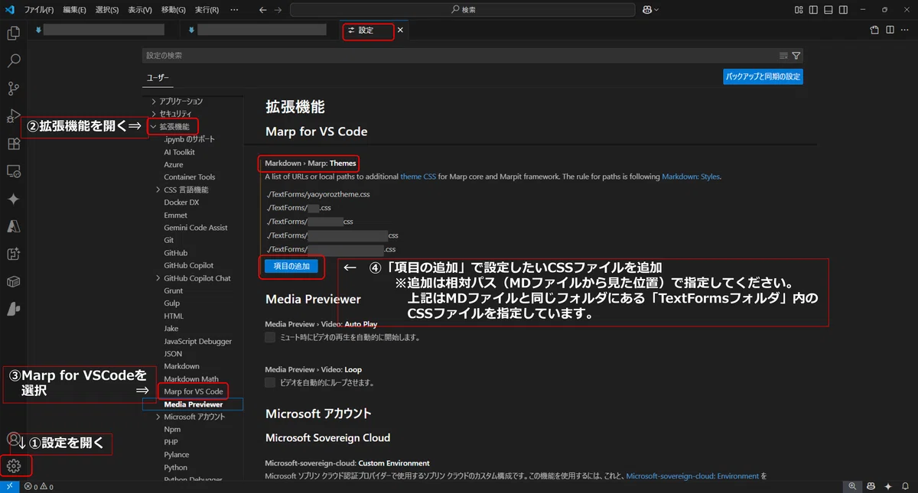Click 項目の追加 button
This screenshot has height=493, width=918.
pyautogui.click(x=291, y=266)
